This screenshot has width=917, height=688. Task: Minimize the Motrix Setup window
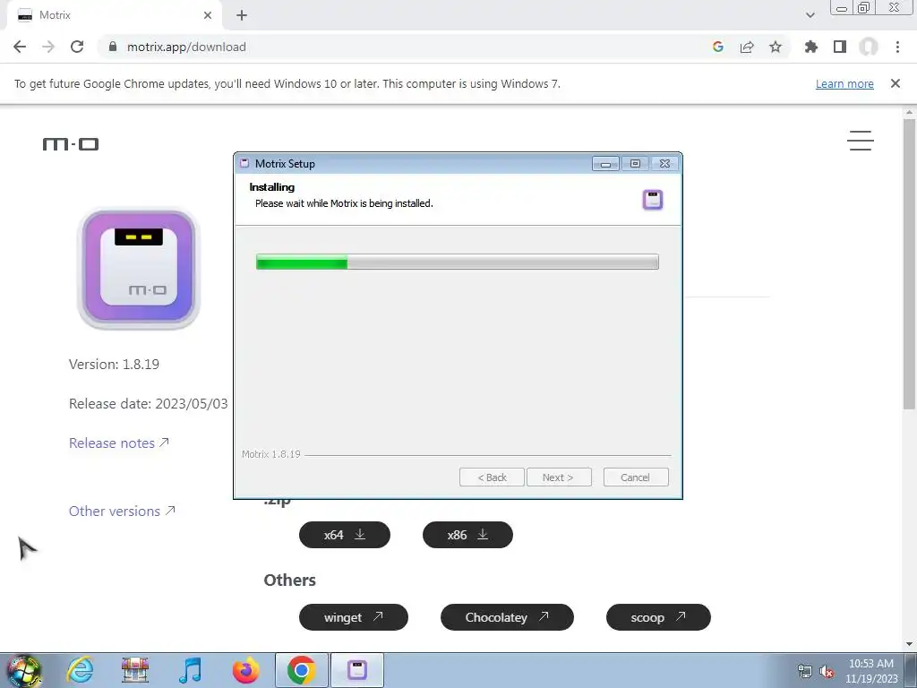(605, 164)
